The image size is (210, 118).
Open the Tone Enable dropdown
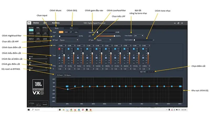[x=139, y=36]
